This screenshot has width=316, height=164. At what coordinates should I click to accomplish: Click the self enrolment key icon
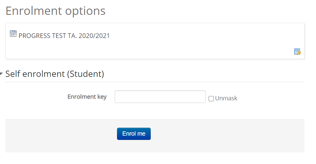pos(297,52)
